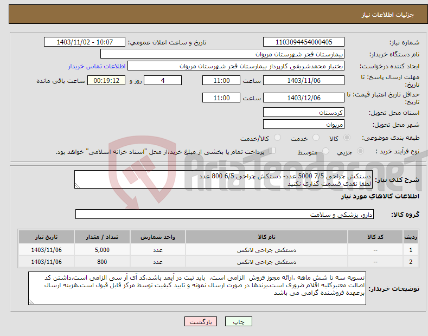Click the price validity hour 11:00 field
This screenshot has width=428, height=336.
(221, 98)
